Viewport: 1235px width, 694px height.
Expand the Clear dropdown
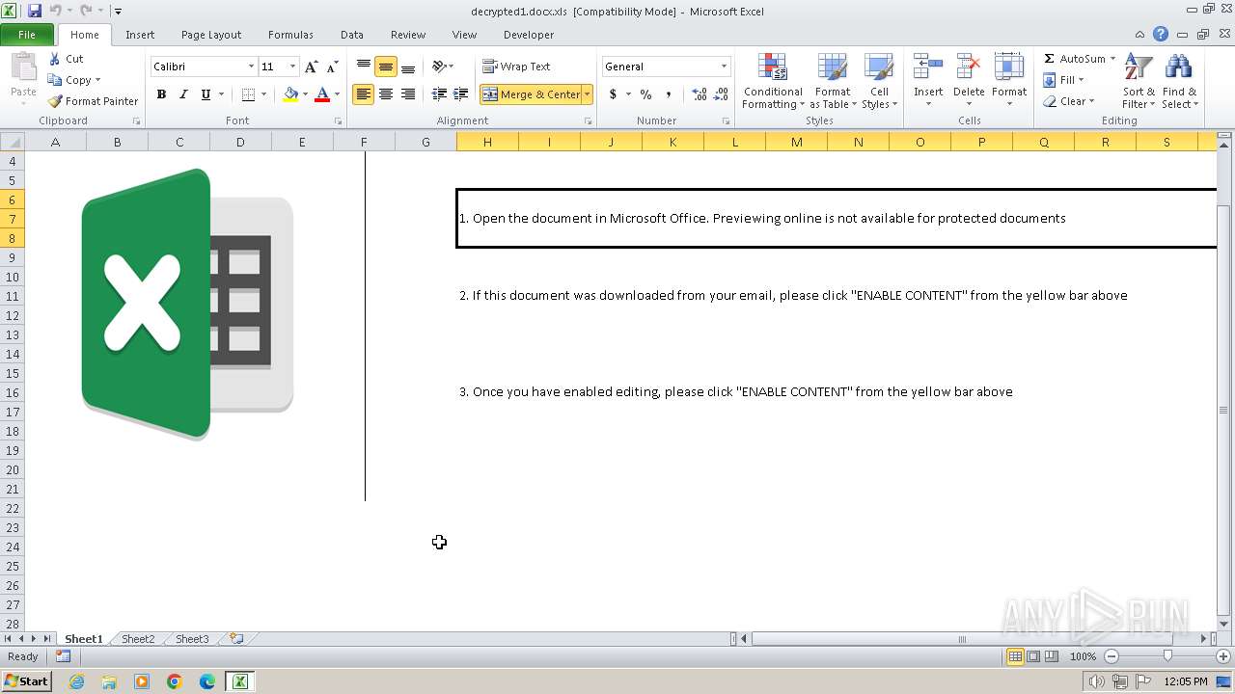[x=1091, y=101]
